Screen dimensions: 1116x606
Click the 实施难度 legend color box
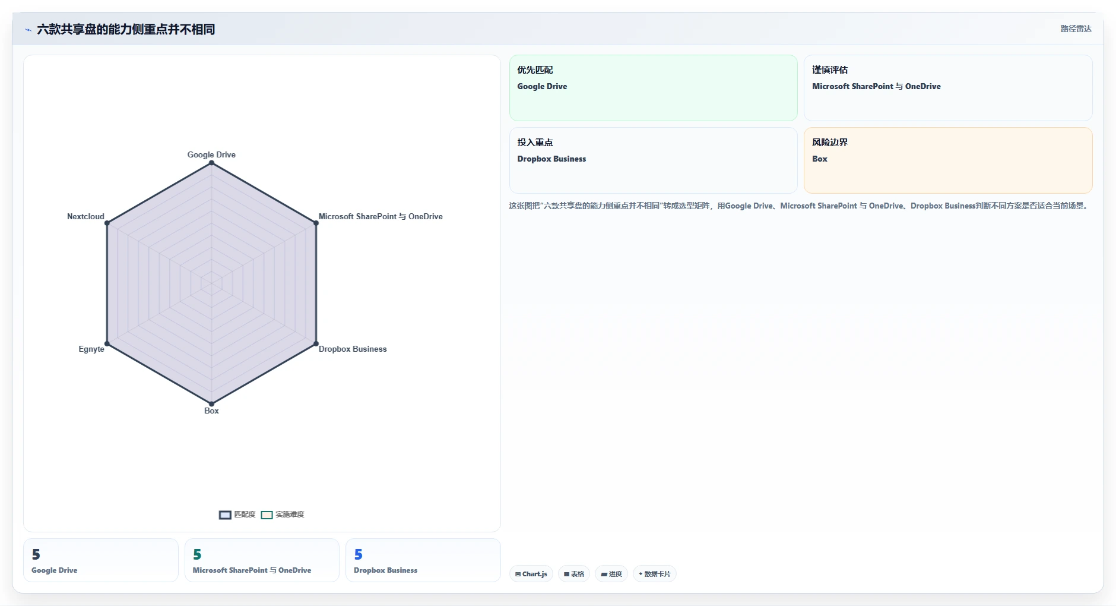click(x=267, y=515)
